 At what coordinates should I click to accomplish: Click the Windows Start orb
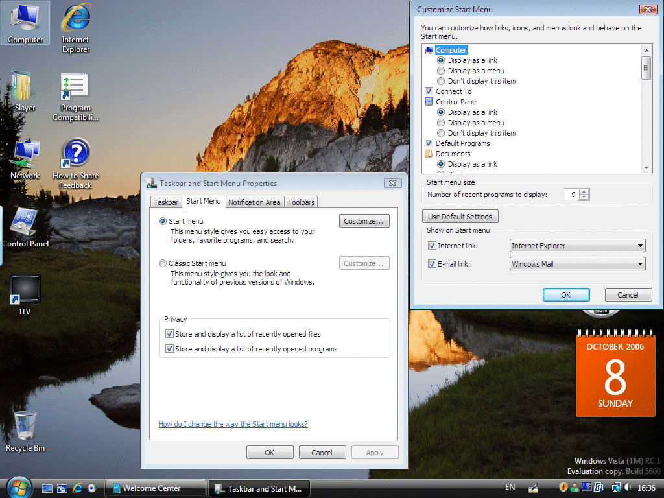click(x=19, y=488)
